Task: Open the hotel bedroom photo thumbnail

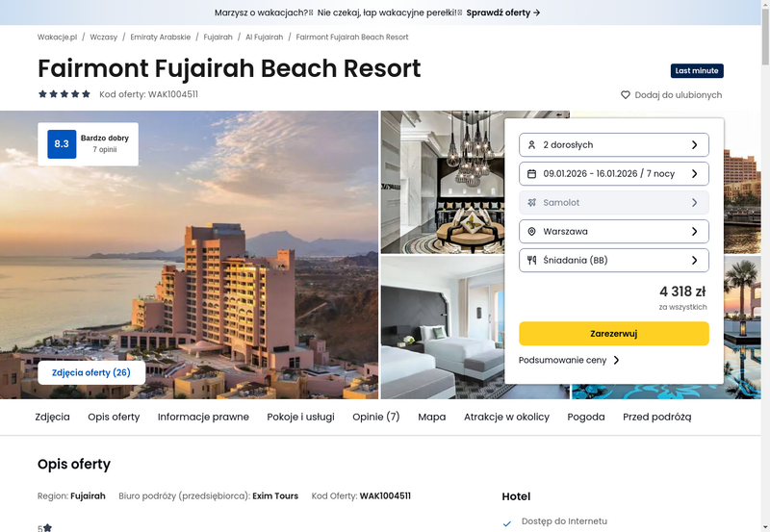Action: [443, 327]
